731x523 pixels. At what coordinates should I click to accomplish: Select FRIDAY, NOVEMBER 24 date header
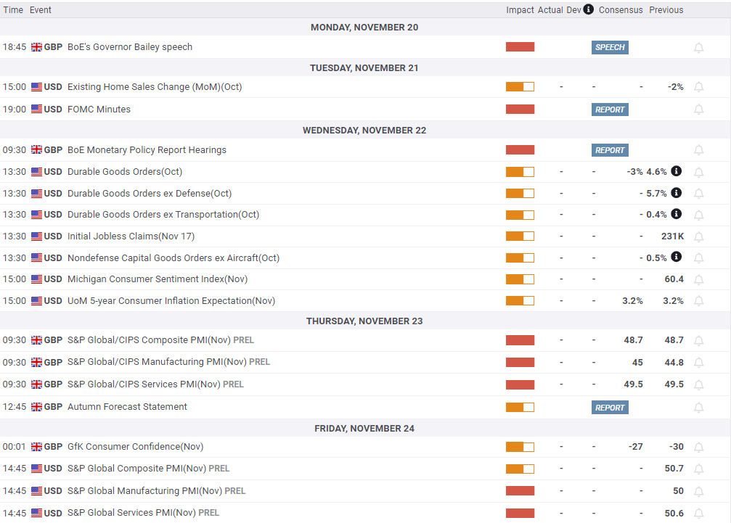tap(364, 429)
